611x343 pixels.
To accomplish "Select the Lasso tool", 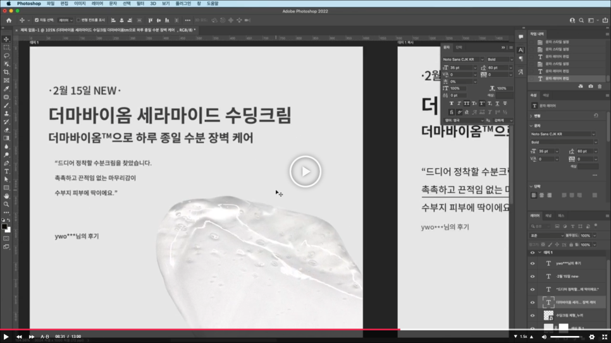I will [x=6, y=56].
